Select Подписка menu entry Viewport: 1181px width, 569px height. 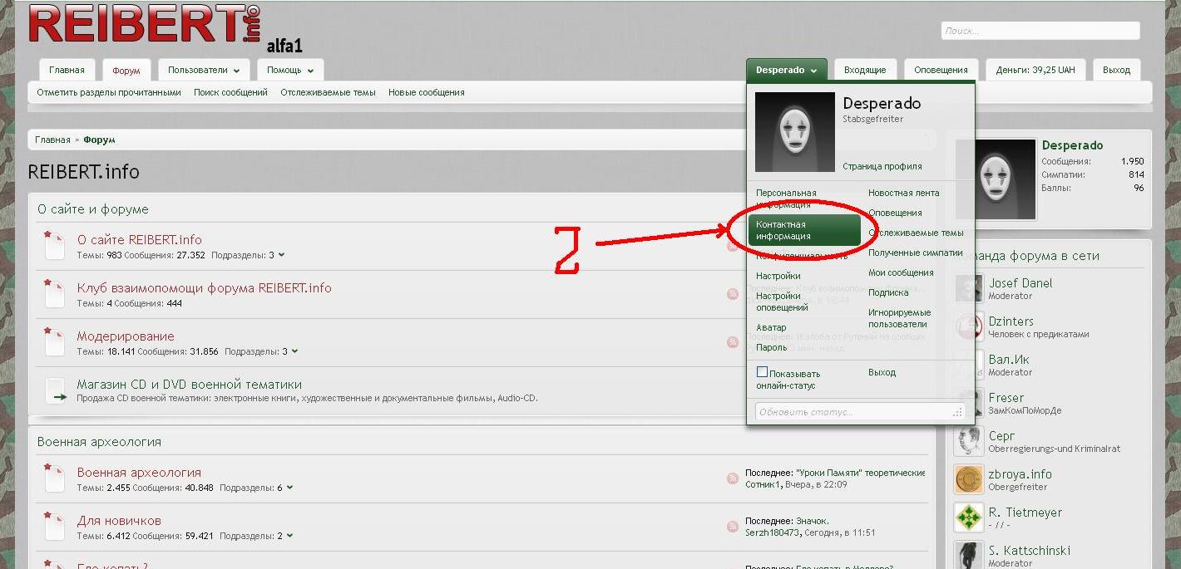(888, 292)
